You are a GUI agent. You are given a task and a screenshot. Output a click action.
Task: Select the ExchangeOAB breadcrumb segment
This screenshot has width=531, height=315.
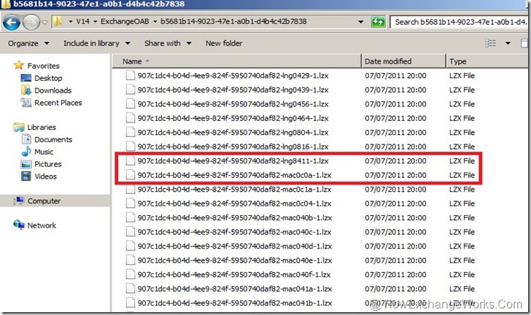click(x=125, y=21)
